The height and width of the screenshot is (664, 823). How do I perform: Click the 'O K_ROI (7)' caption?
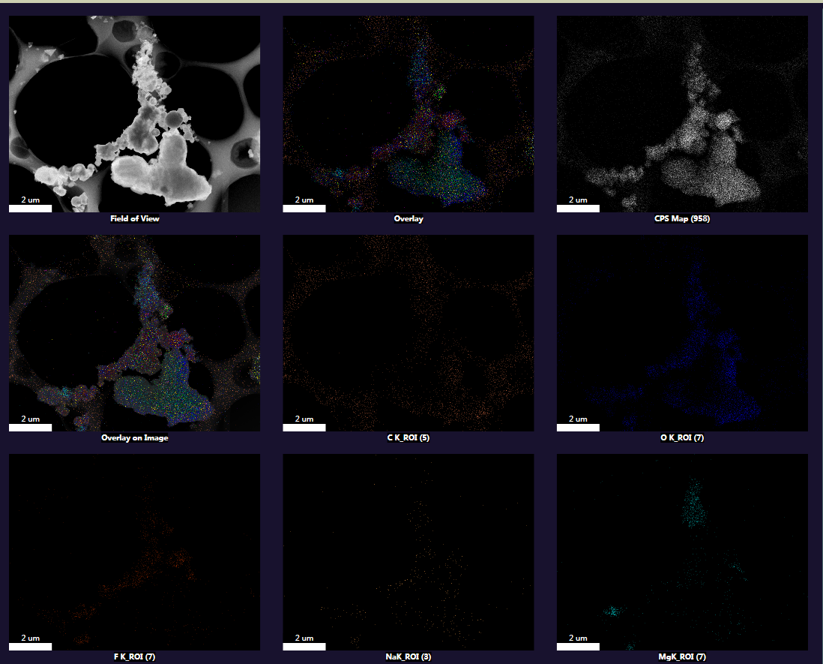682,437
